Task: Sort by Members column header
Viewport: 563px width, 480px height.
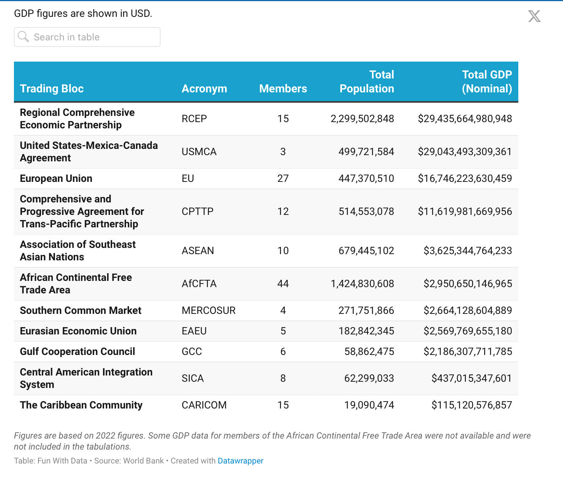Action: 283,88
